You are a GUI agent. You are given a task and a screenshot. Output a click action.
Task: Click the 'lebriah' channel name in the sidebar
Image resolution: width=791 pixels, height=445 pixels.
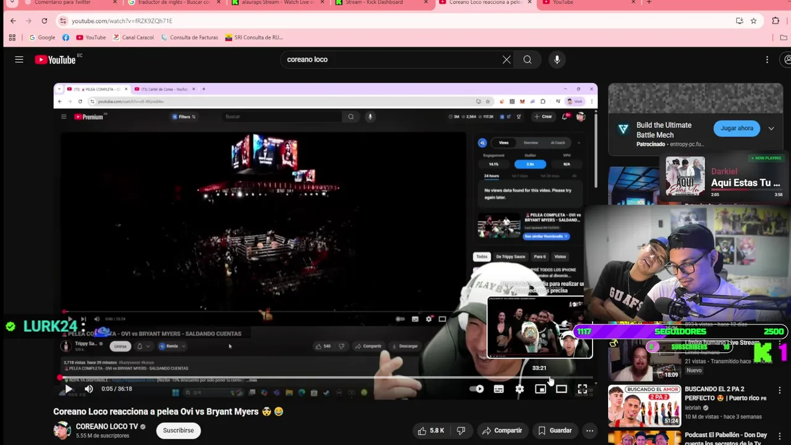693,408
